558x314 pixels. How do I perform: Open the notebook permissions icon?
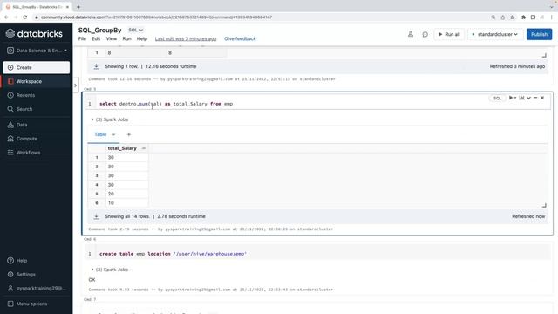tap(411, 34)
